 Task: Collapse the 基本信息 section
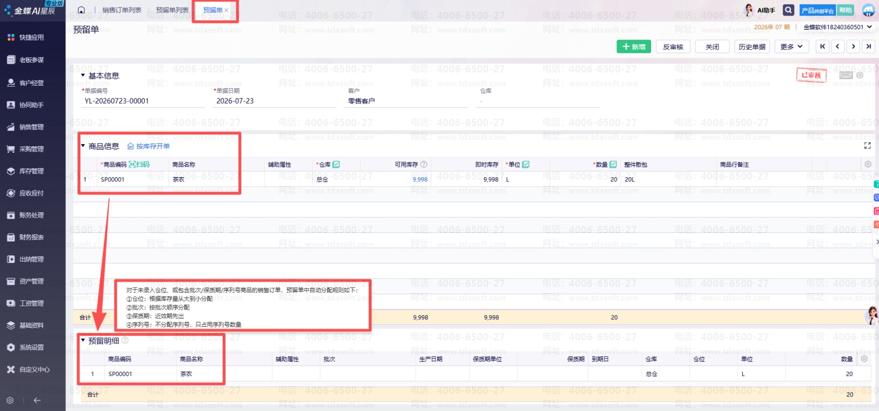[83, 75]
